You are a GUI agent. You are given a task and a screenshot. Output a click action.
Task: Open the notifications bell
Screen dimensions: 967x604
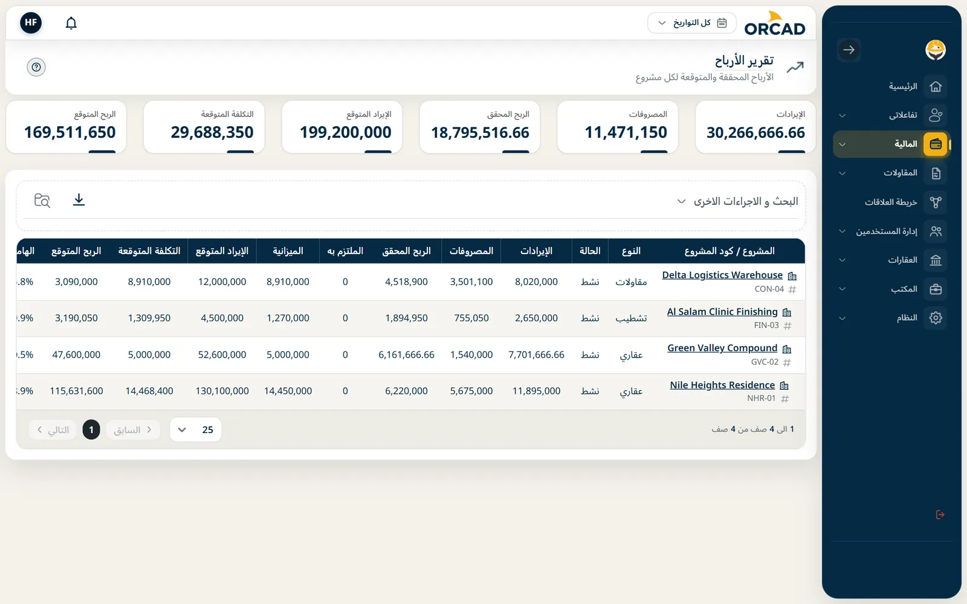coord(71,23)
